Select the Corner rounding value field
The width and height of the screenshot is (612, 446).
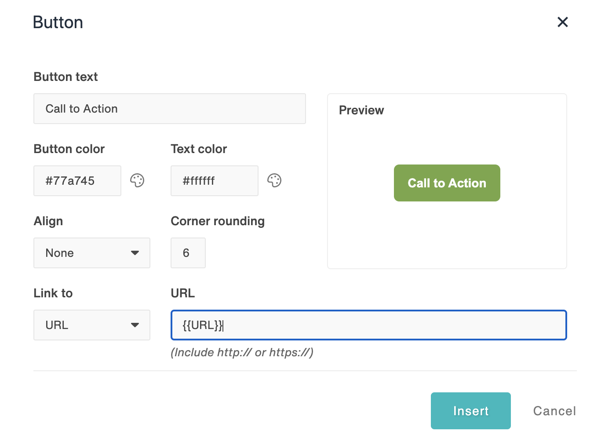click(188, 253)
